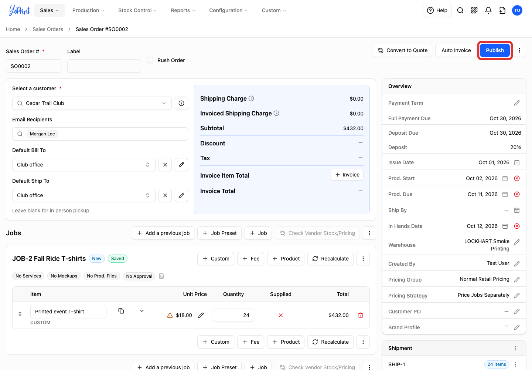The image size is (532, 370).
Task: Clear the Default Ship To address
Action: click(x=165, y=195)
